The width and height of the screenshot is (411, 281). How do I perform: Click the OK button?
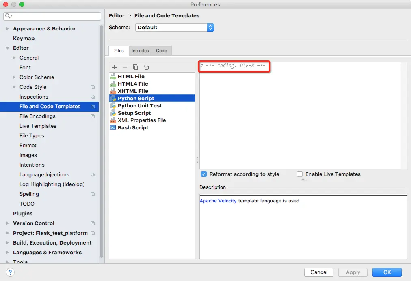tap(387, 272)
